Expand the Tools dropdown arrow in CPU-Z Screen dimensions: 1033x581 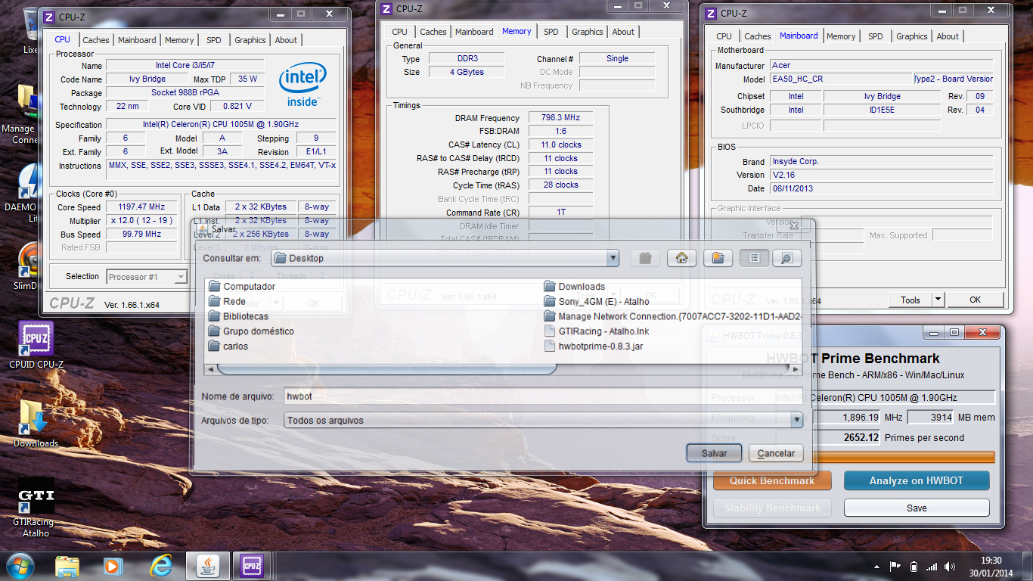(938, 300)
